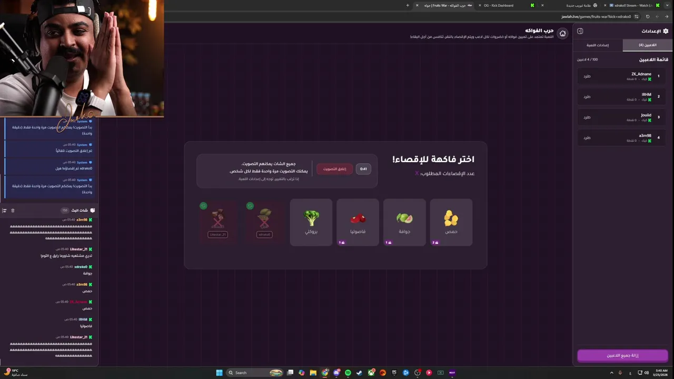Reload the page with the refresh icon

click(x=648, y=16)
